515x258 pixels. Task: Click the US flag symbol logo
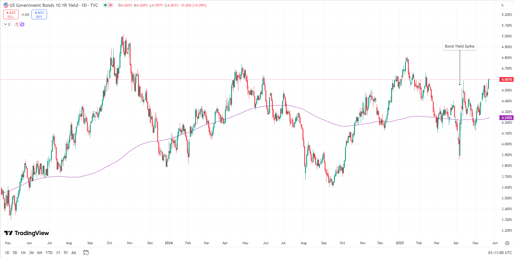coord(6,5)
